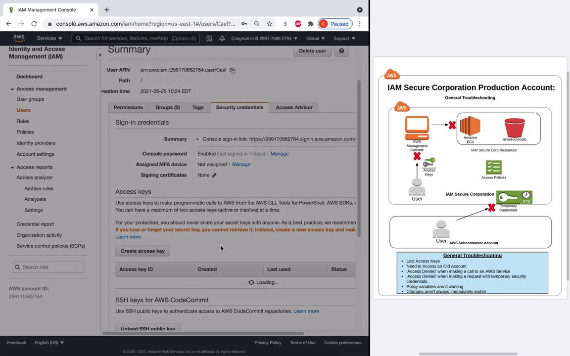Click the Upload SSH public key button

(147, 328)
